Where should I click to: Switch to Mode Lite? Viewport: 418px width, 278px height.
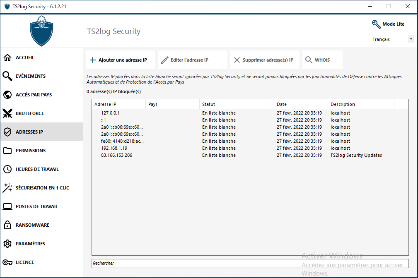(394, 24)
